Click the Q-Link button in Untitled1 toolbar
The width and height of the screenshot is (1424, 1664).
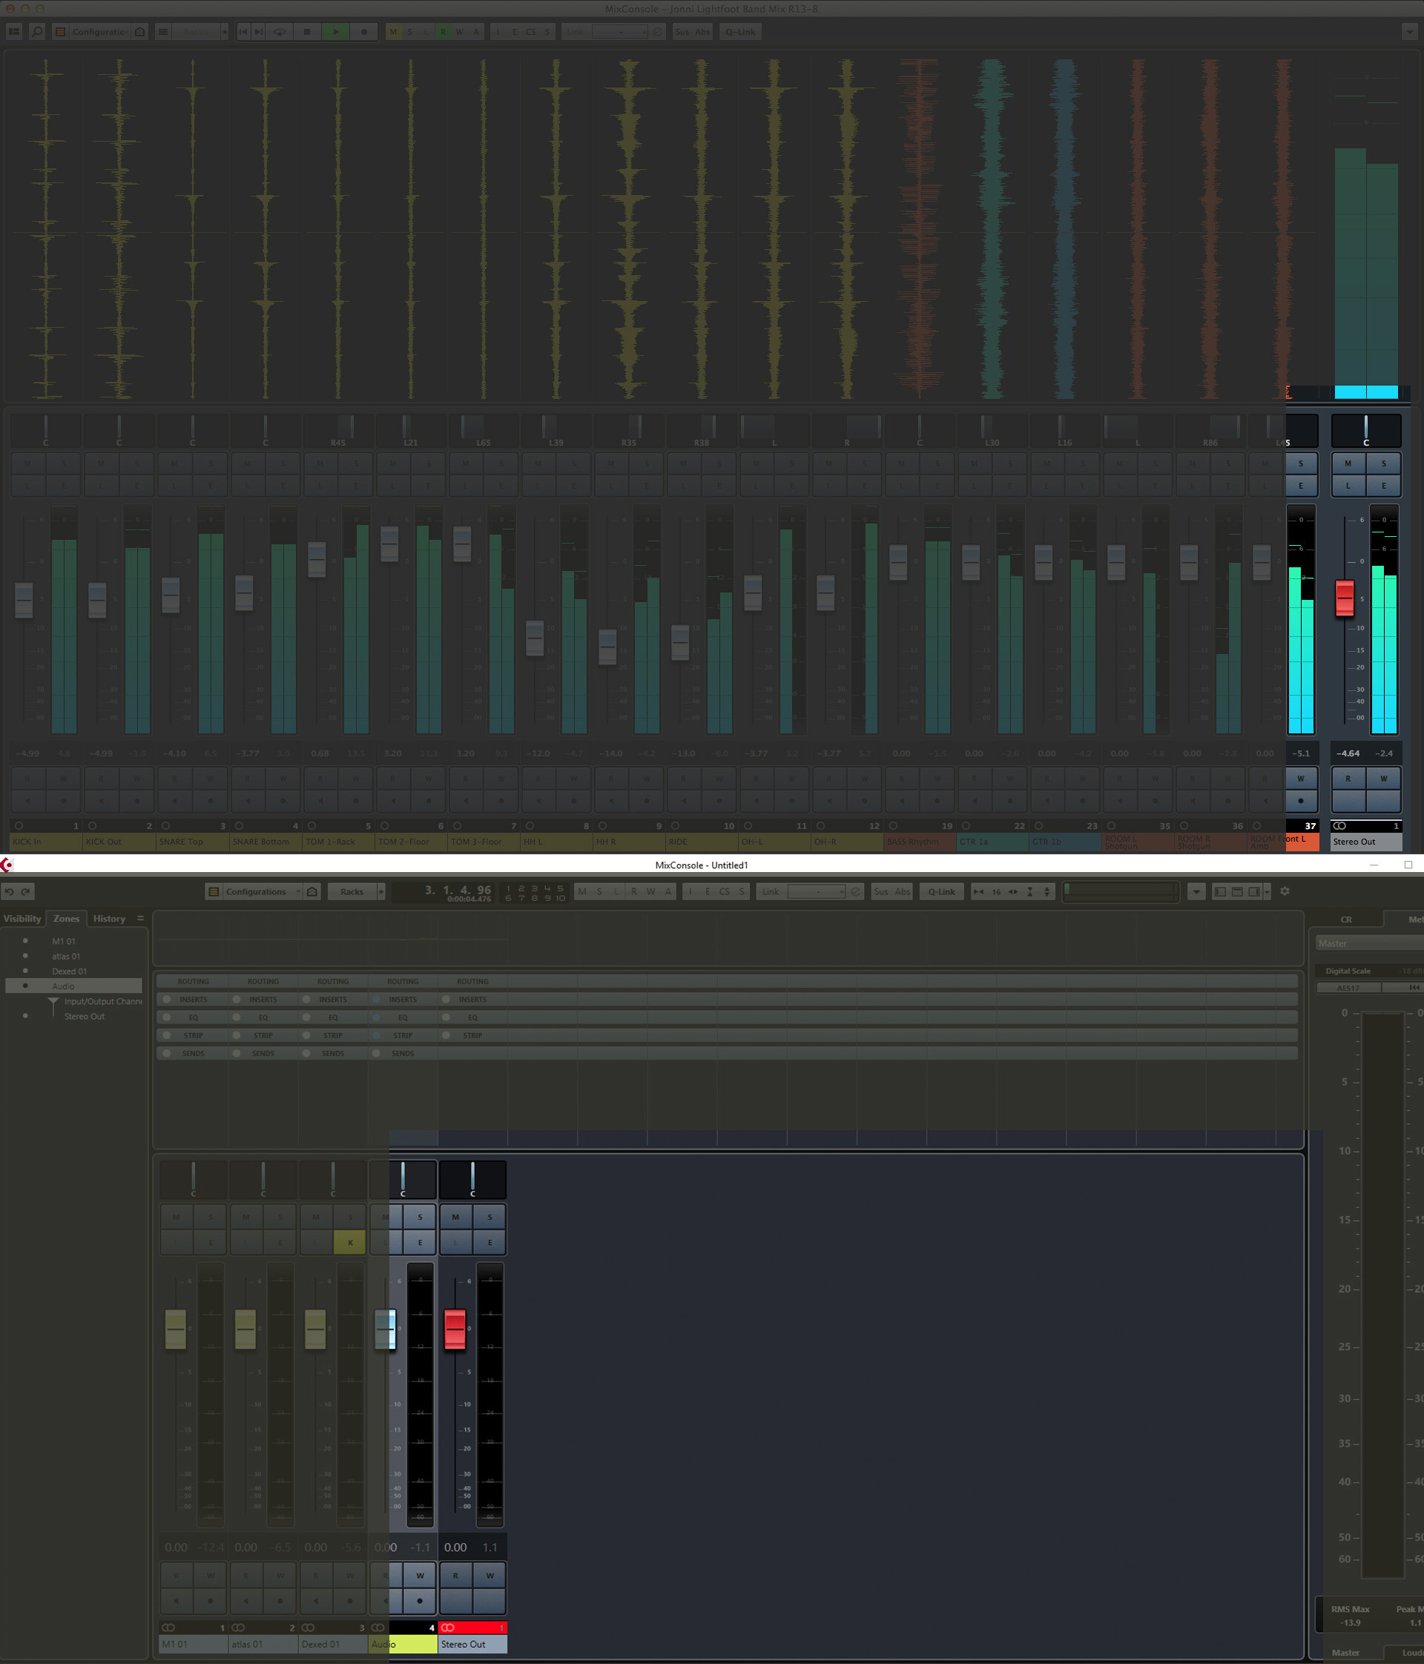941,891
